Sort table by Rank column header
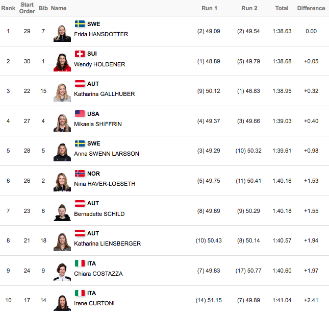This screenshot has width=329, height=315. coord(8,8)
